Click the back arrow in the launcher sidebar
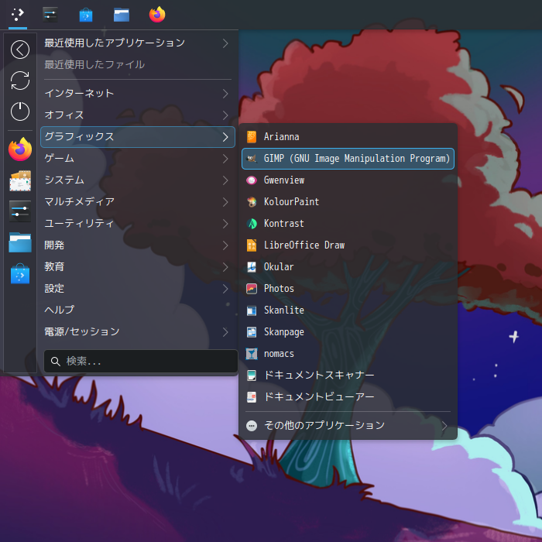Screen dimensions: 542x542 coord(20,50)
